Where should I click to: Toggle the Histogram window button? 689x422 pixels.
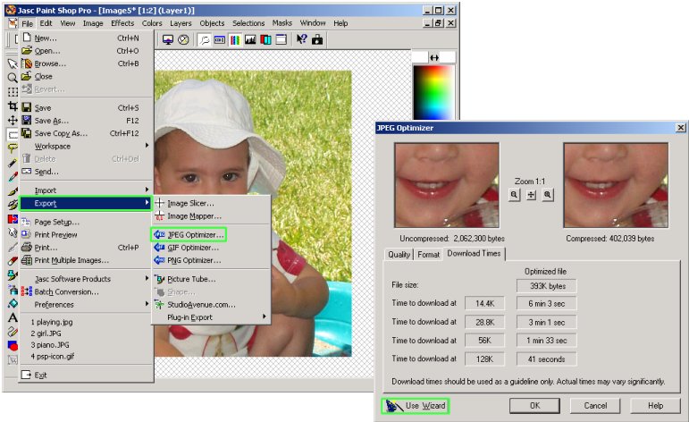[x=250, y=40]
